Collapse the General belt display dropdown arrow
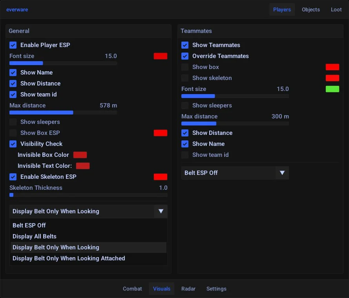This screenshot has width=349, height=298. tap(161, 211)
